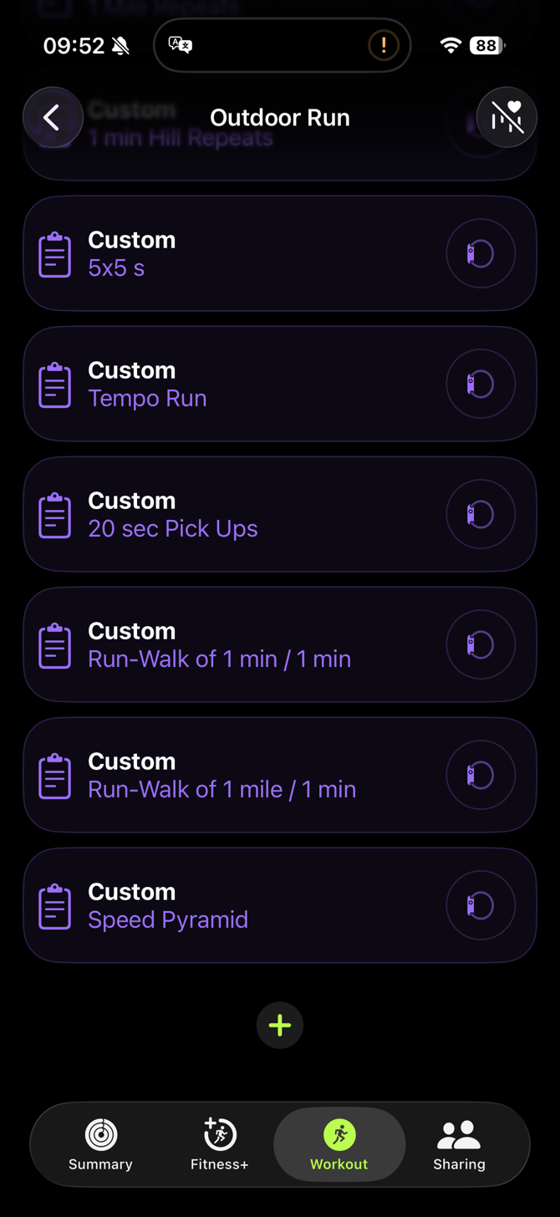Viewport: 560px width, 1217px height.
Task: Open the 5x5 s custom workout
Action: point(234,254)
